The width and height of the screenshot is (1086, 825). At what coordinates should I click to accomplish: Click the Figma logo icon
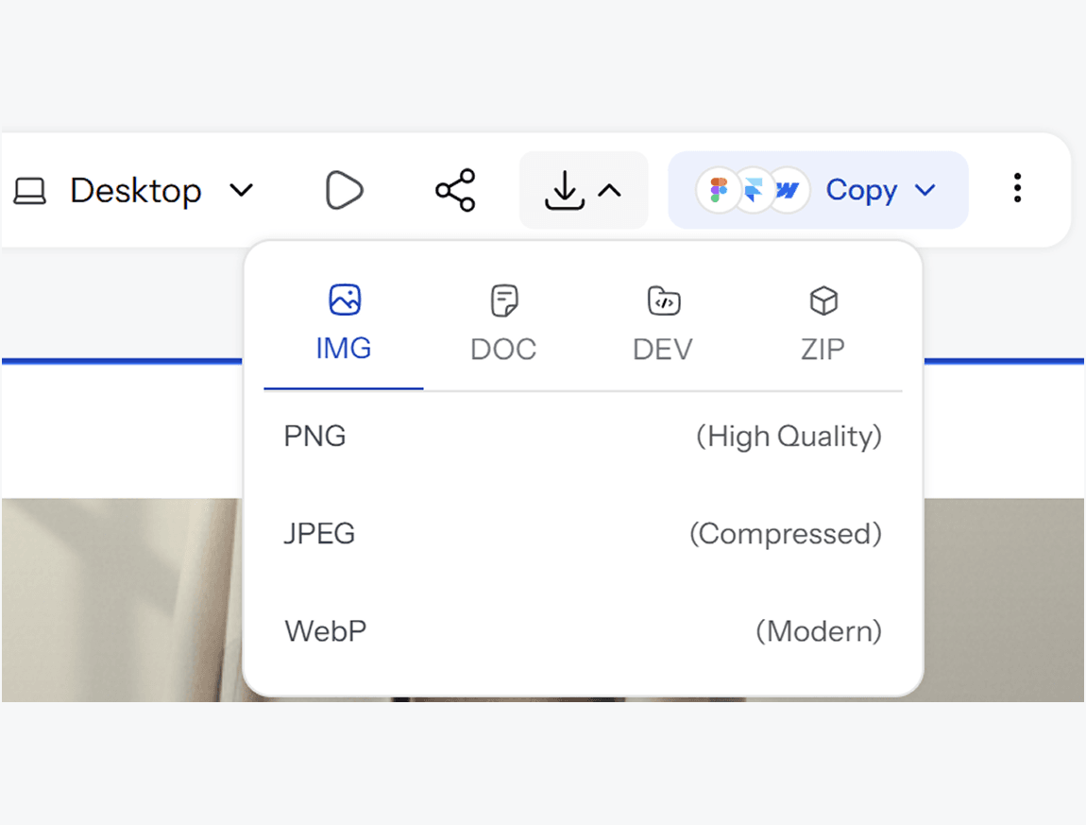pyautogui.click(x=719, y=190)
